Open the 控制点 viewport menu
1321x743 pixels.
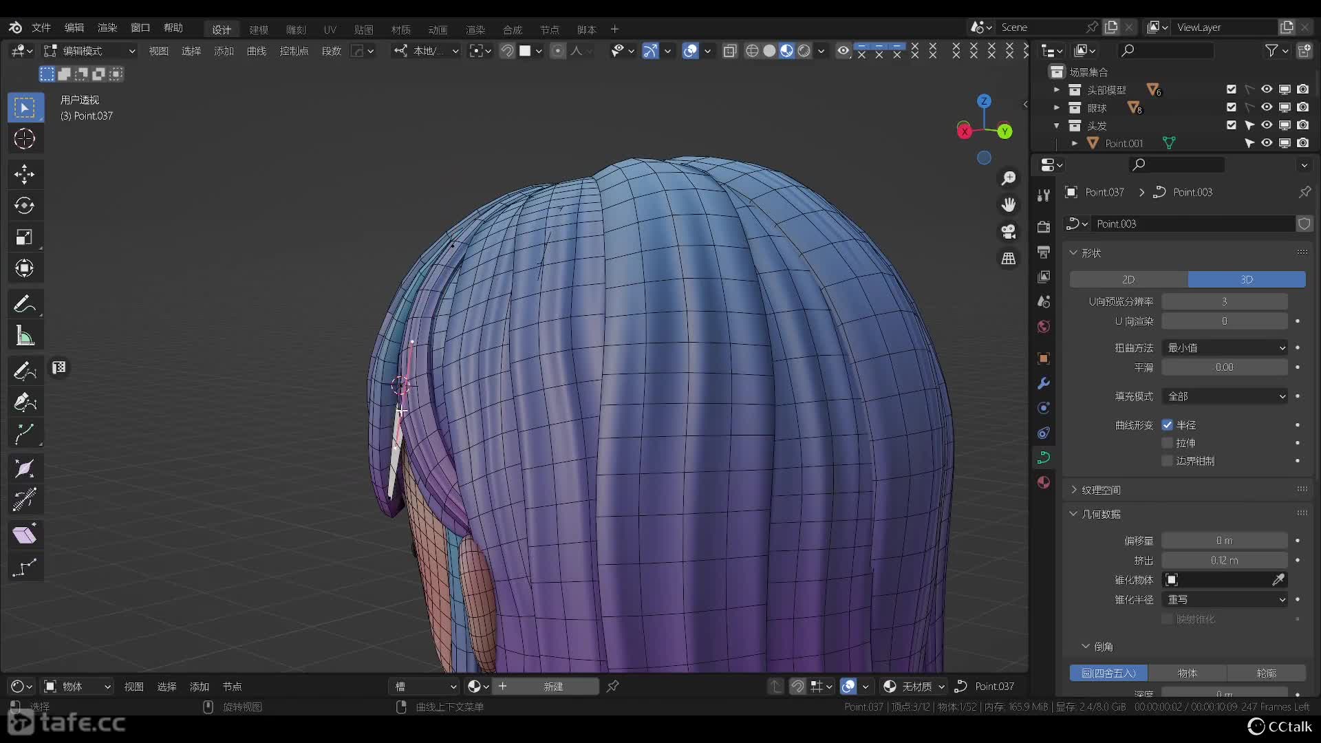coord(294,51)
